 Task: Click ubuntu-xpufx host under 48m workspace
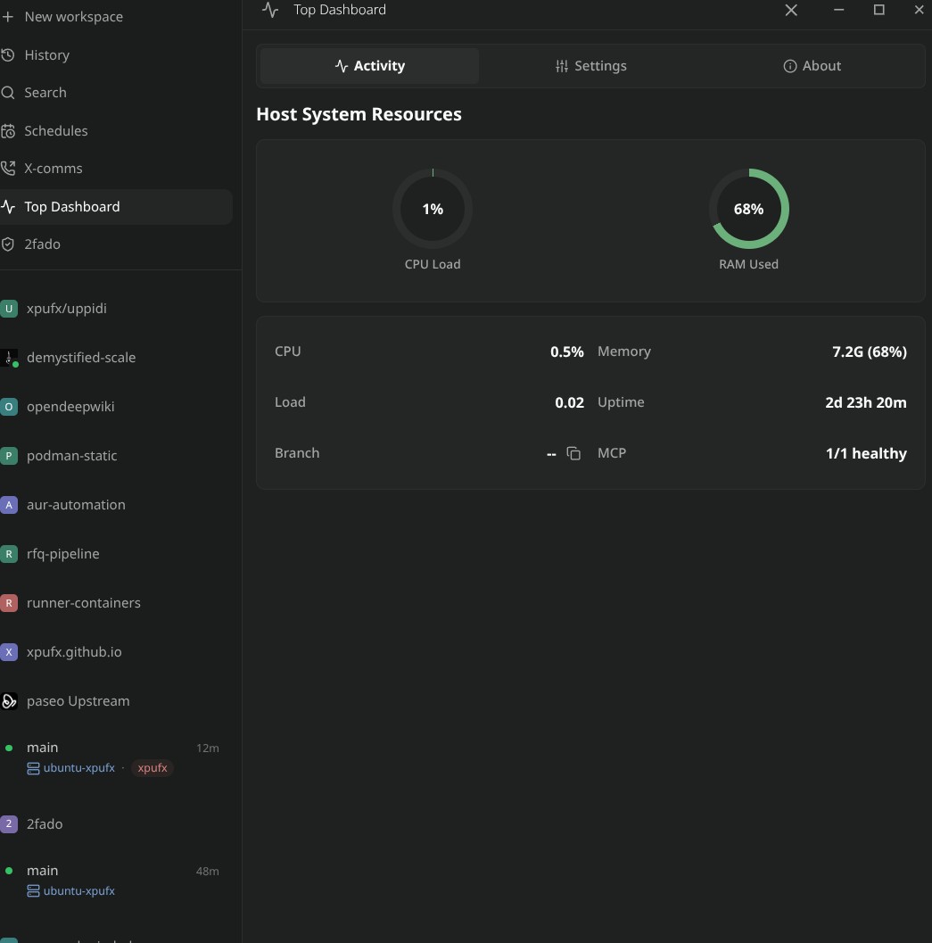coord(78,891)
